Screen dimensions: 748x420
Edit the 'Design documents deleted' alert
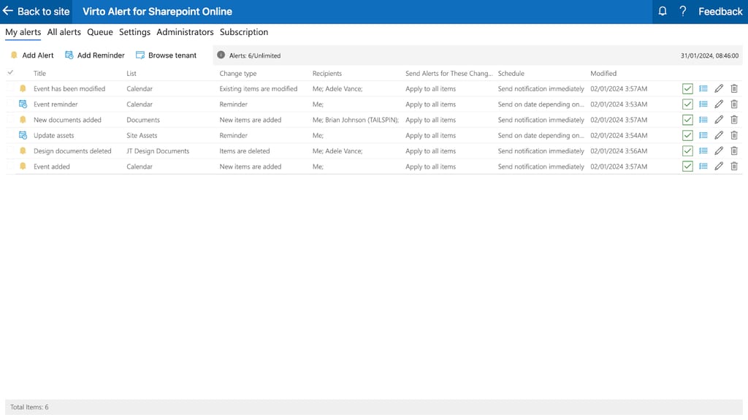[x=719, y=150]
